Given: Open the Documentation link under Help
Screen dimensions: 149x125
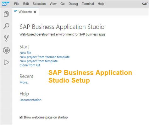Looking at the screenshot, I should point(30,100).
